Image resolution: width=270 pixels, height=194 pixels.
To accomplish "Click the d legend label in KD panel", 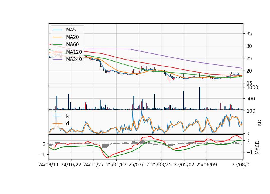I will [x=67, y=123].
